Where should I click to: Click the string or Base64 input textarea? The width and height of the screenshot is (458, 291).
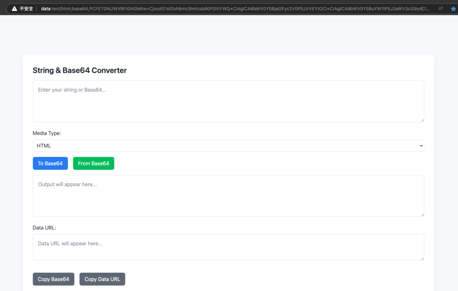click(228, 101)
